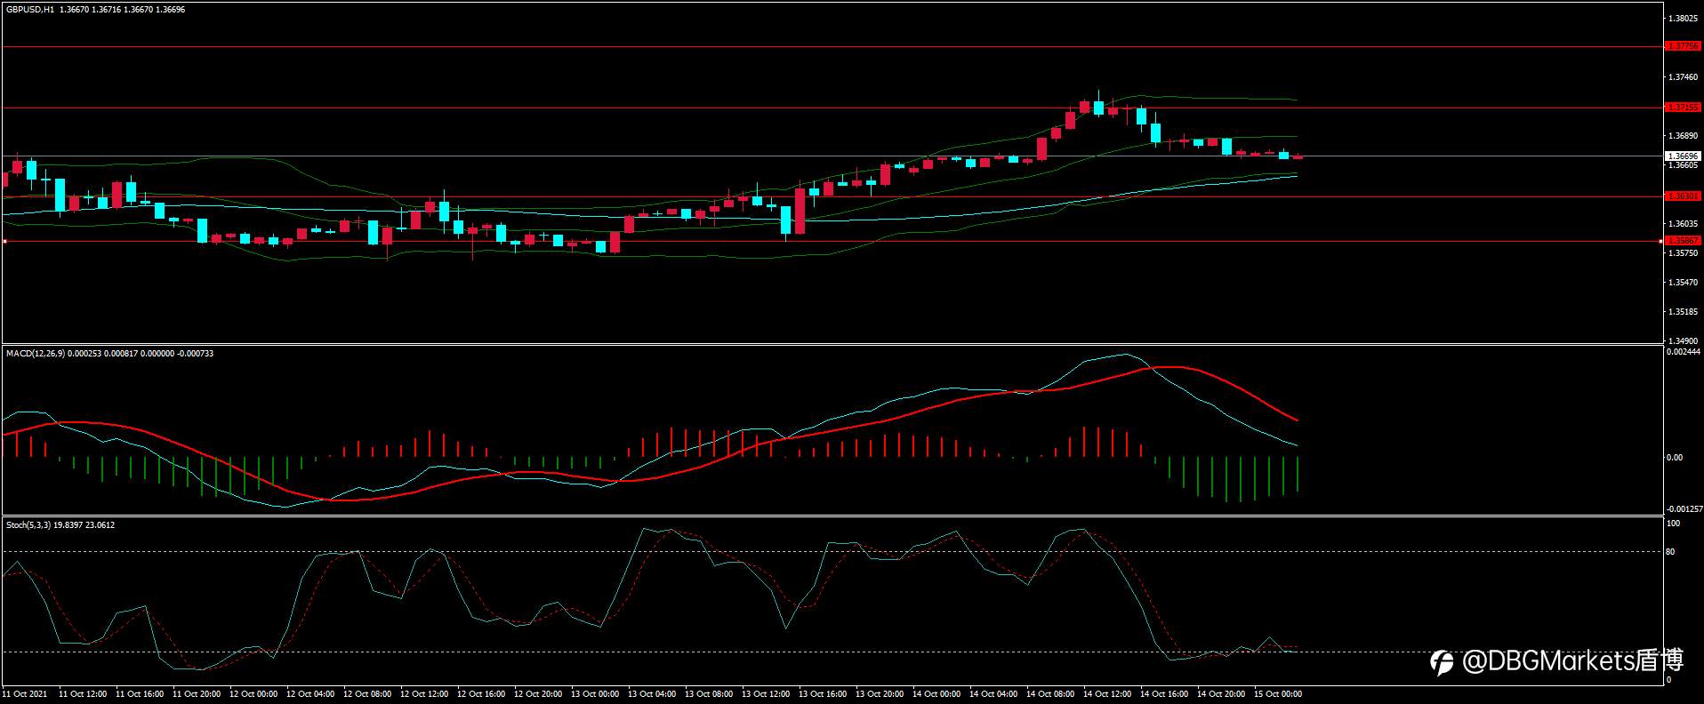Click the -0.001257 MACD scale value
This screenshot has width=1704, height=704.
[1683, 509]
